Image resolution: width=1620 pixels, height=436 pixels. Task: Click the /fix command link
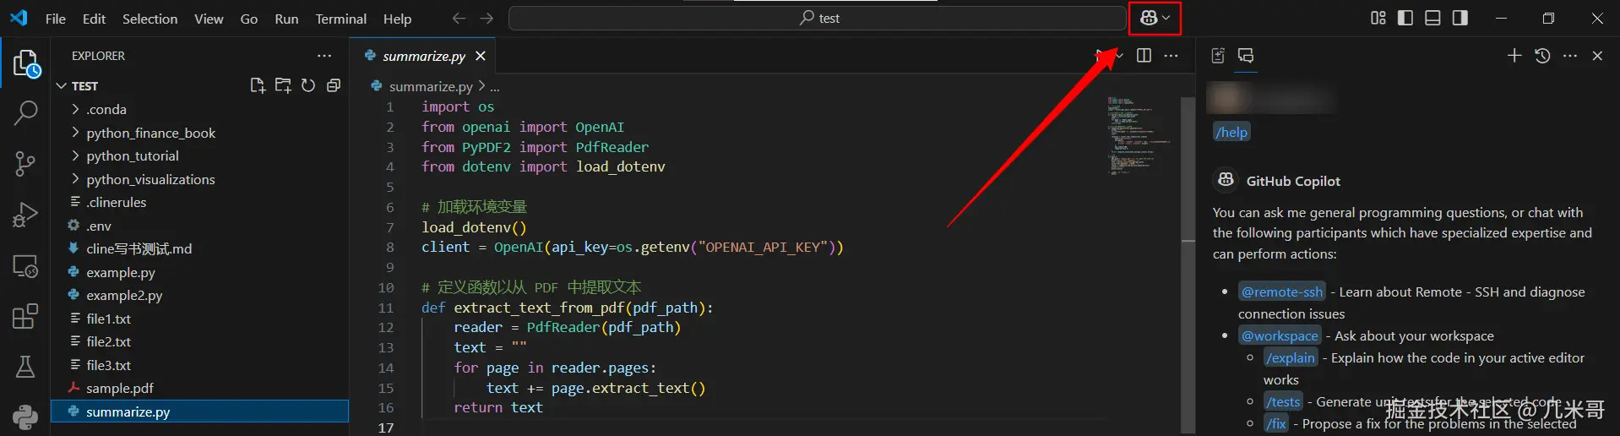point(1276,423)
